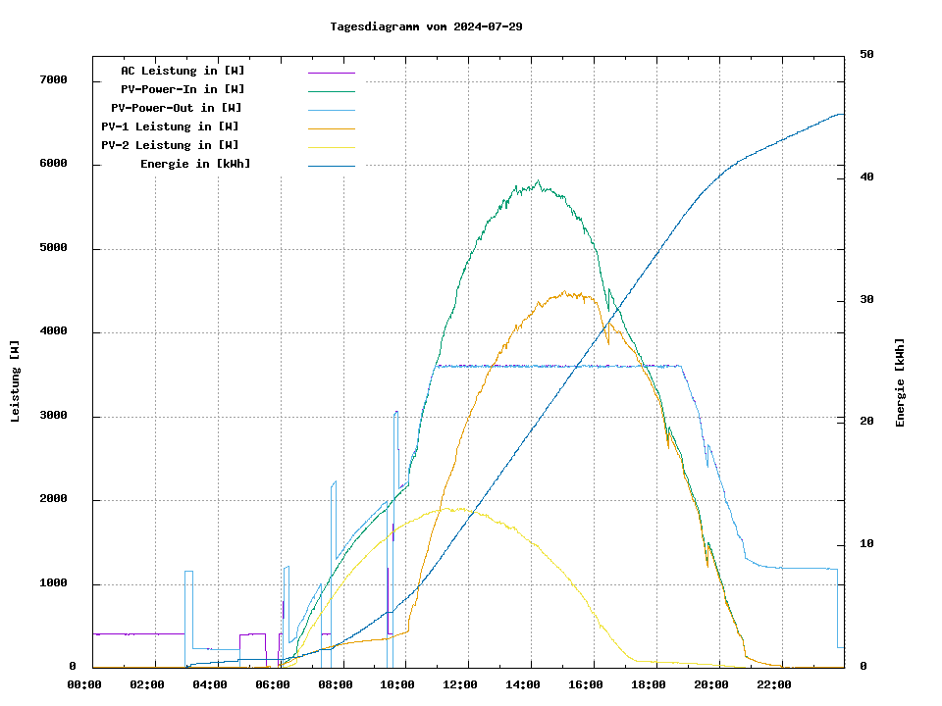Click the vertical Leistung [W] left axis title

(16, 381)
